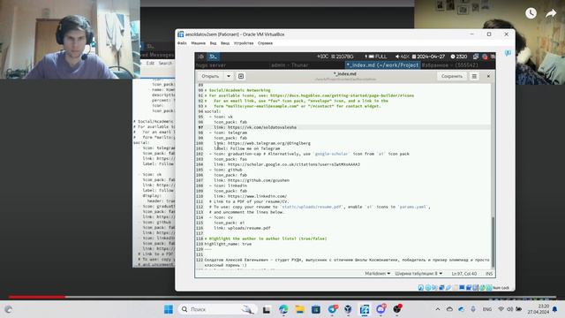
Task: Click the Сохранить button
Action: 451,76
